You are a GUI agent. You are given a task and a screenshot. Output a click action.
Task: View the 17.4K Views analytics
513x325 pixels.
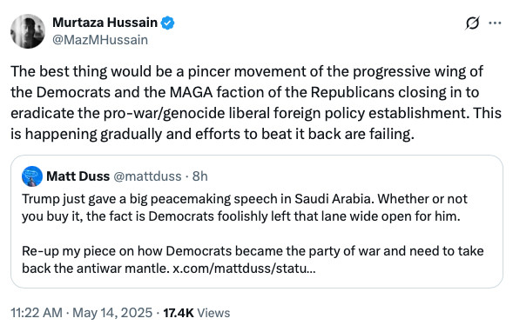(197, 313)
